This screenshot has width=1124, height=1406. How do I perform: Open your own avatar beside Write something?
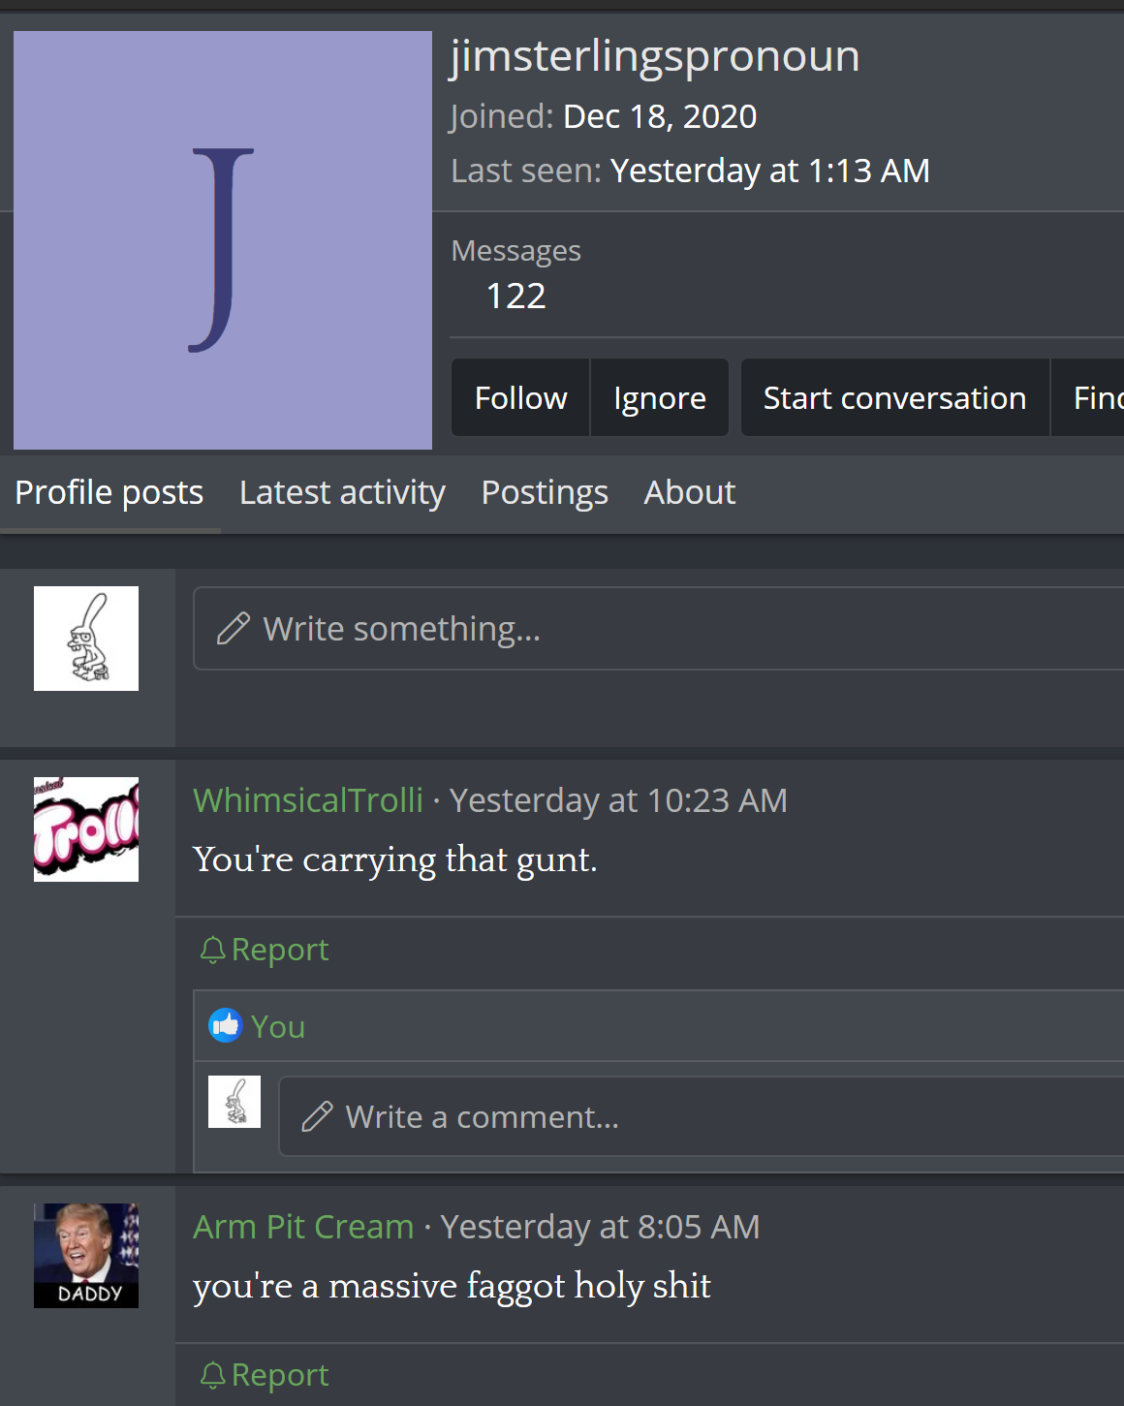click(86, 639)
